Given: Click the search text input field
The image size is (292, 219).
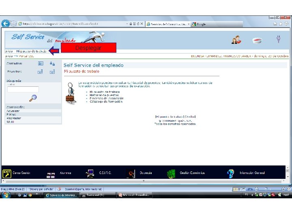Looking at the screenshot, I should click(x=23, y=89).
